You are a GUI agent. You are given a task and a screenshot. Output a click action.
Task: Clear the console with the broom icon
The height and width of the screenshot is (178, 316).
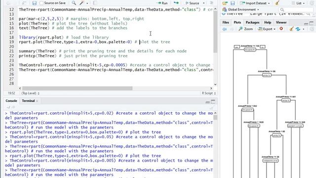click(211, 108)
